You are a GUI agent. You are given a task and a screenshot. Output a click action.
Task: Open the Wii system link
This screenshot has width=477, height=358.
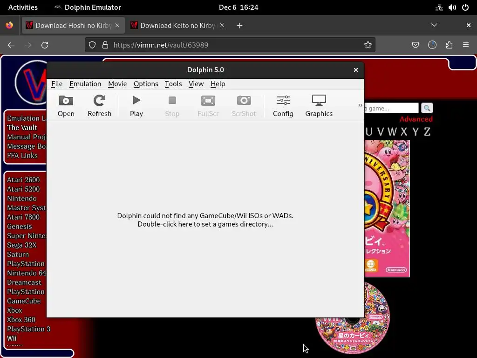coord(12,338)
